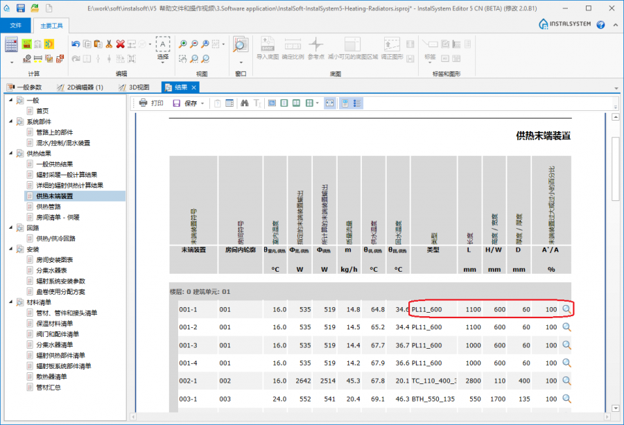
Task: Click the red X delete icon
Action: pos(120,44)
